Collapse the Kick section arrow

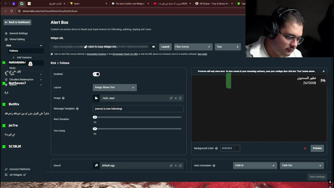click(x=41, y=46)
